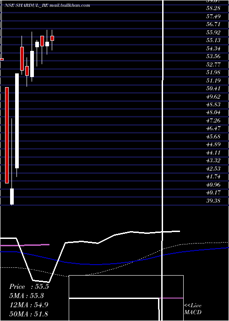
Task: Select the 40.17 price axis label
Action: point(213,193)
